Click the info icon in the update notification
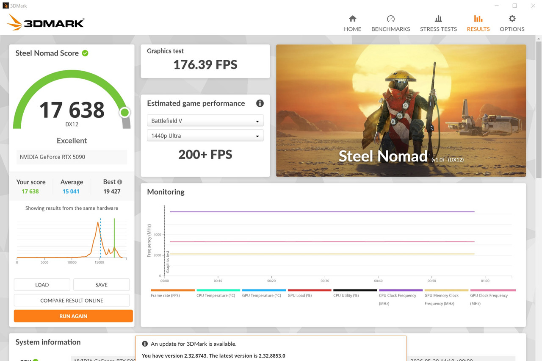This screenshot has height=361, width=542. point(145,344)
